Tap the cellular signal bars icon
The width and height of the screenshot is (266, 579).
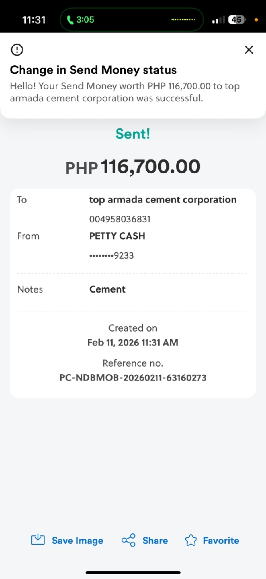pyautogui.click(x=219, y=20)
